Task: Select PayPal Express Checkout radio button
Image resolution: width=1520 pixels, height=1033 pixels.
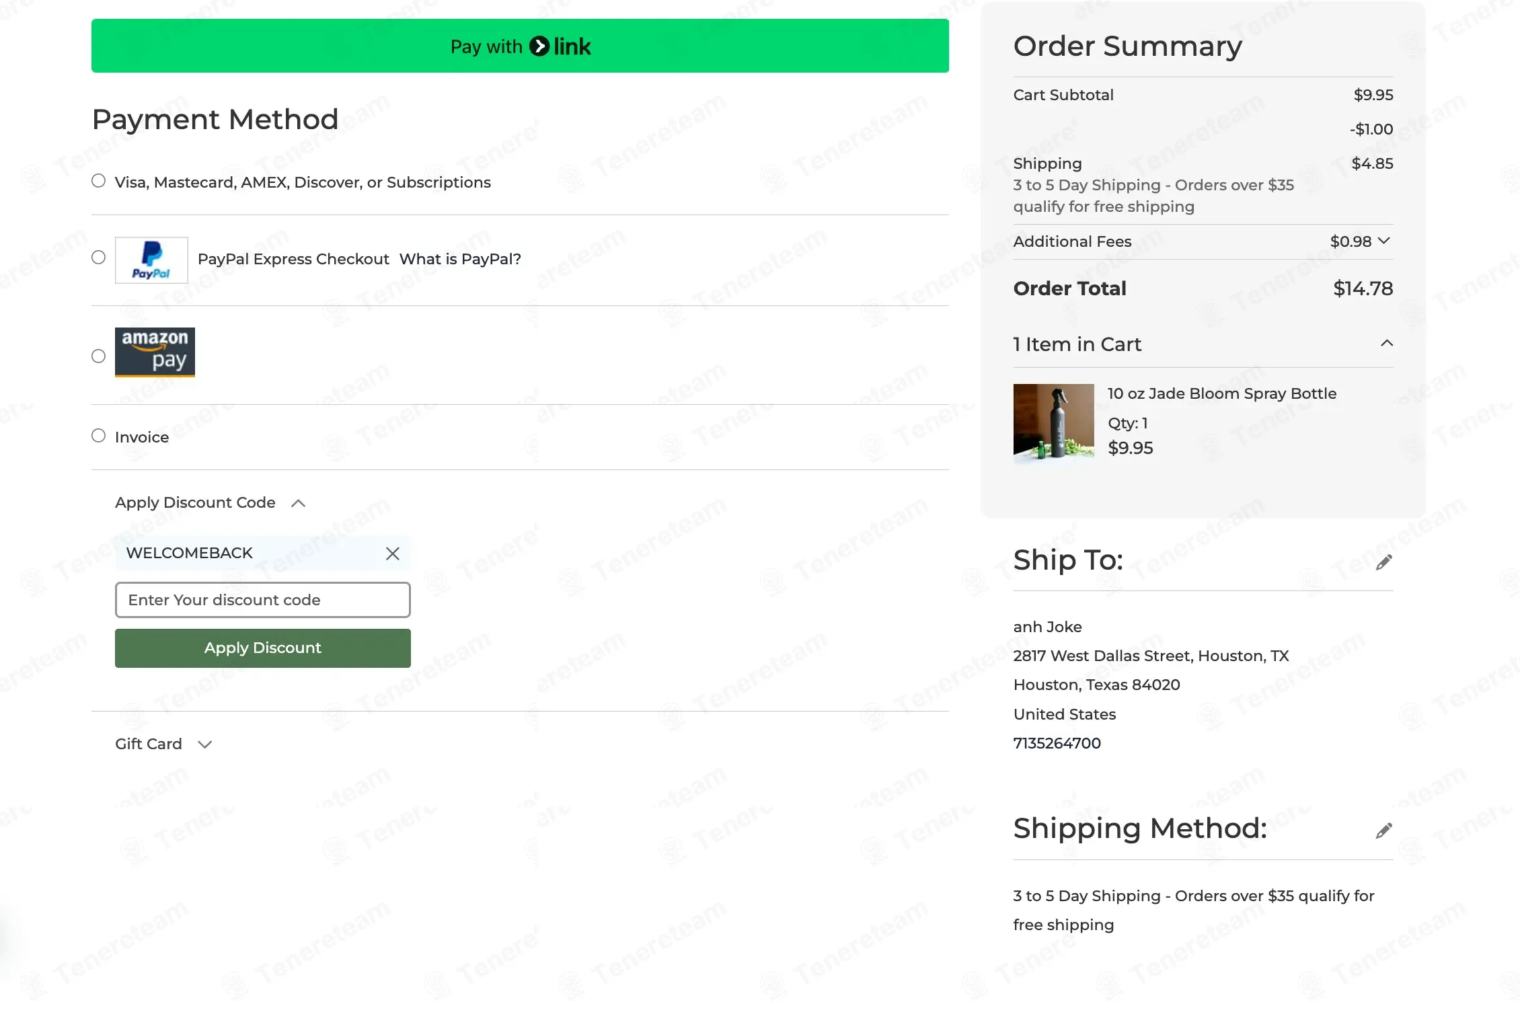Action: [x=99, y=258]
